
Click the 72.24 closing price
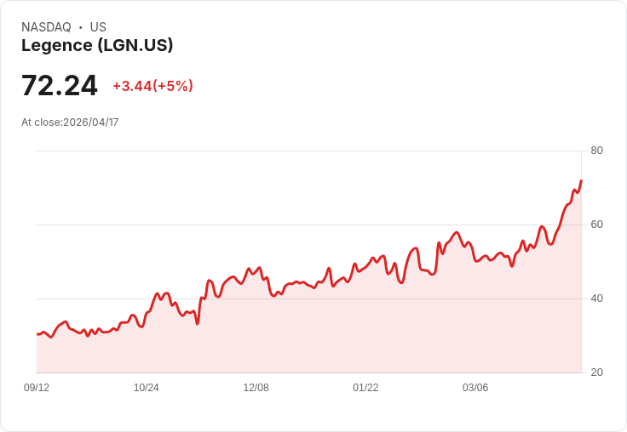(x=60, y=85)
